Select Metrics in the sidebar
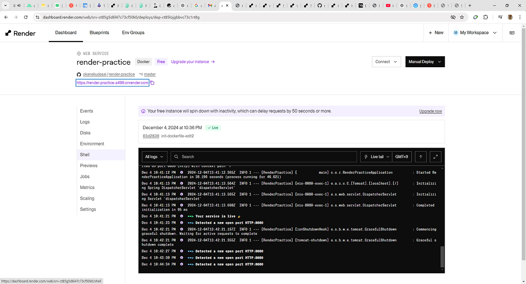The width and height of the screenshot is (526, 284). 87,187
